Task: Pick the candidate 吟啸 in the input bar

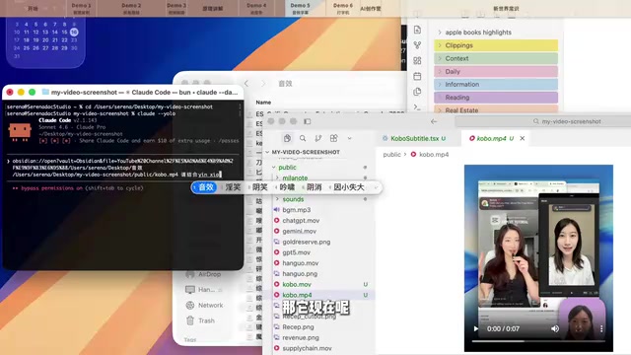Action: click(x=287, y=187)
